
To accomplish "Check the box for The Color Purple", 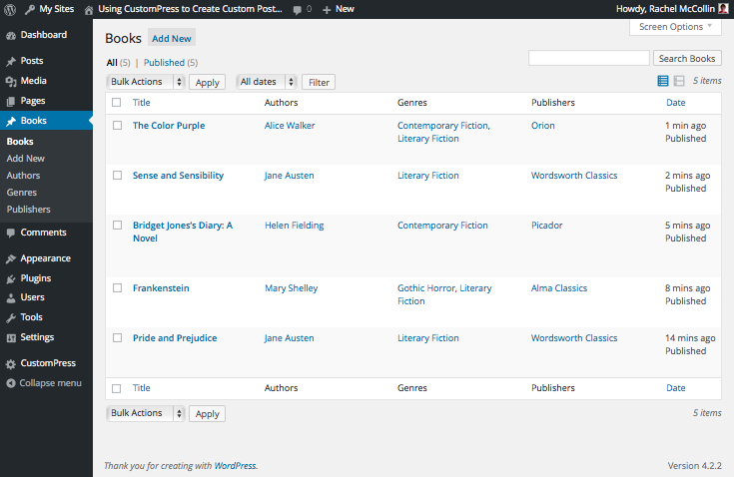I will (x=117, y=126).
